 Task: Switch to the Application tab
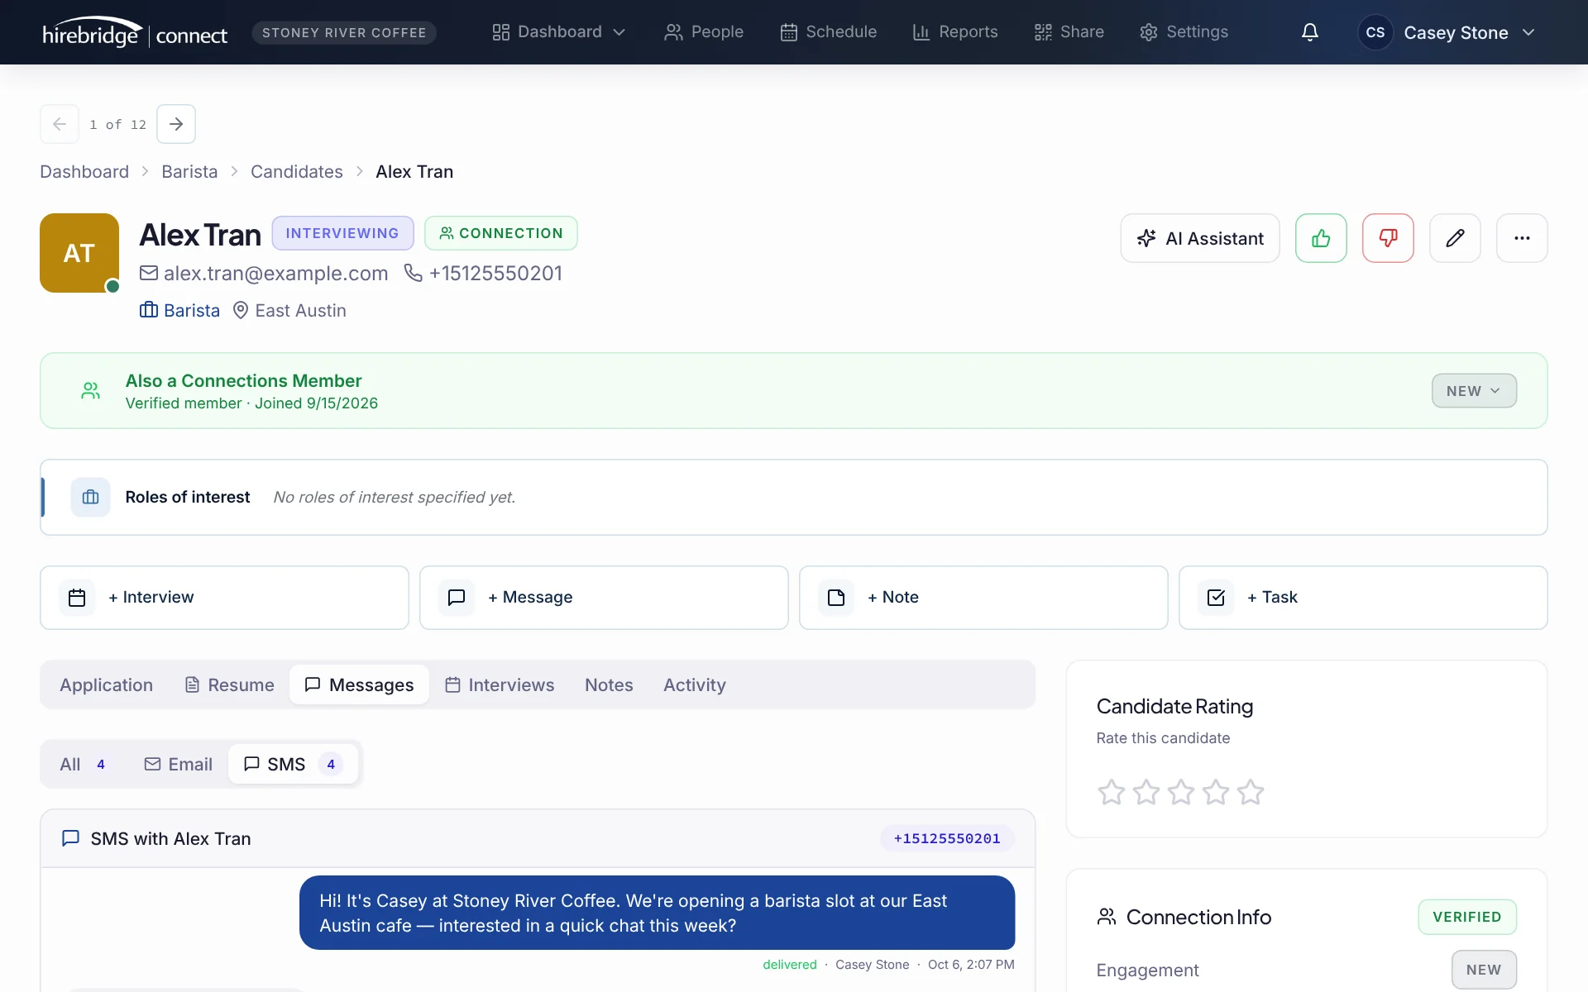[x=106, y=684]
